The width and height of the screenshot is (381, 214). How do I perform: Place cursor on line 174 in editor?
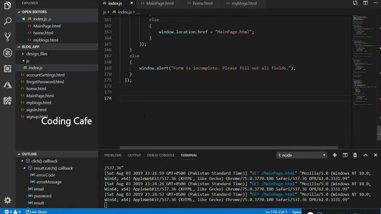pyautogui.click(x=236, y=98)
